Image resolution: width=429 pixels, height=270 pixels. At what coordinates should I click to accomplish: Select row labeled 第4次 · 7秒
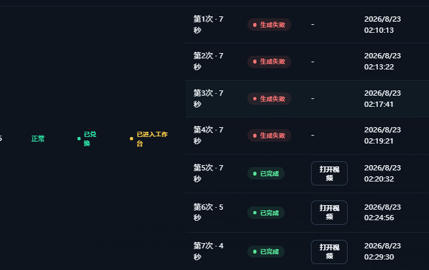(x=307, y=136)
